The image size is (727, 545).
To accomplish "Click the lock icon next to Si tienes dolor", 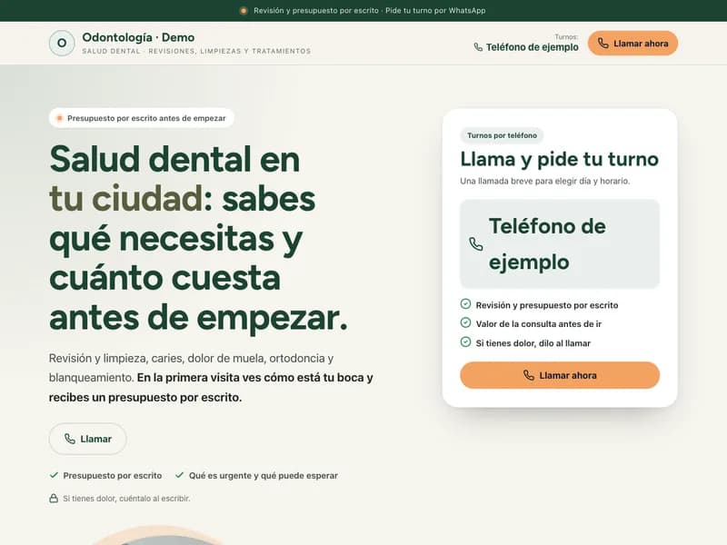I will 54,498.
